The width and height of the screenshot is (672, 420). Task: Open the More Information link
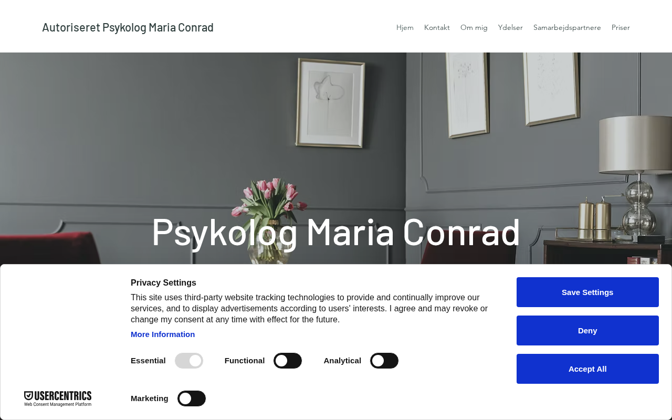163,334
